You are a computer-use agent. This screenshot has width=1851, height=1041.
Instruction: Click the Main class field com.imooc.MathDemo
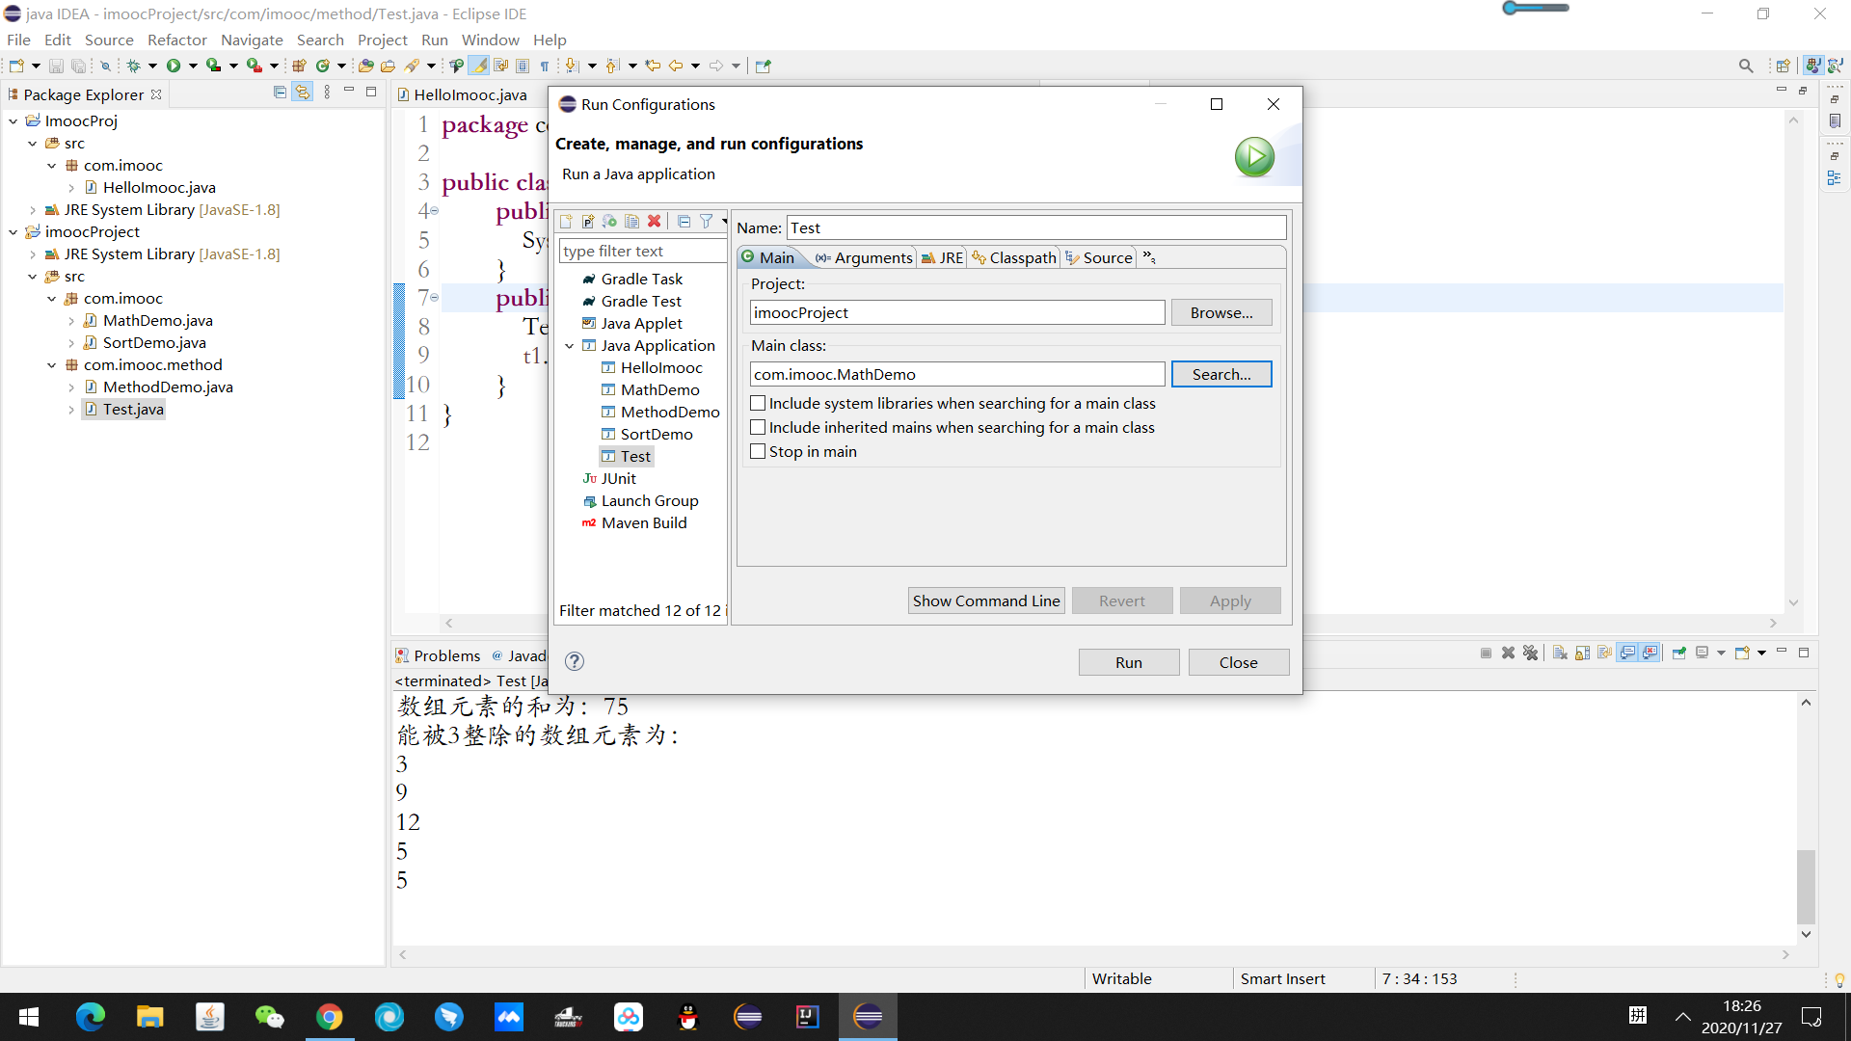[x=957, y=374]
